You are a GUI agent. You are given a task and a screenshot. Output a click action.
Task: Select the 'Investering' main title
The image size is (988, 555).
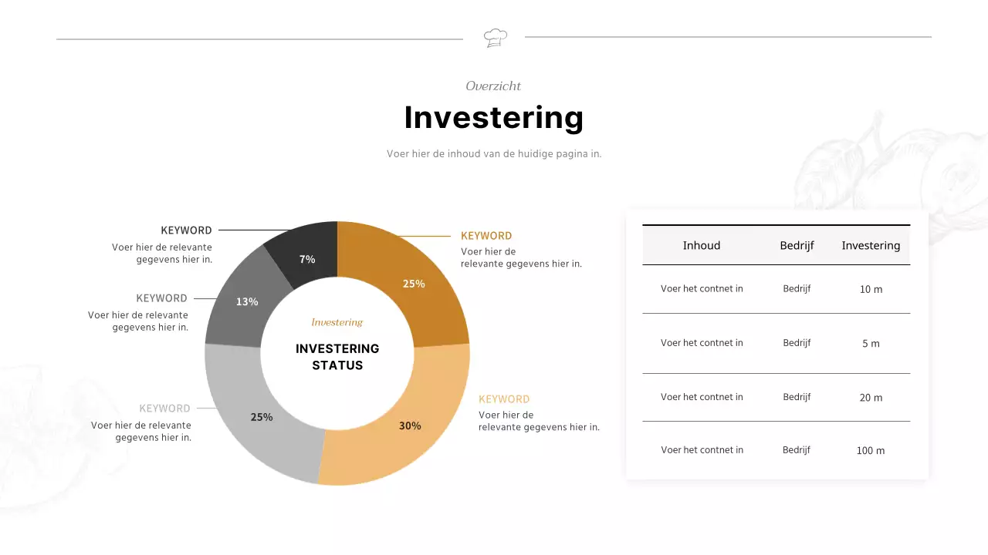(494, 117)
